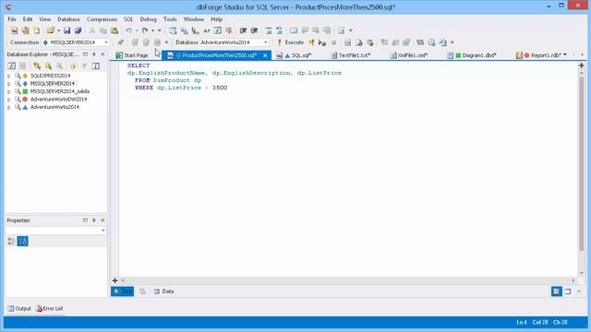591x332 pixels.
Task: Open the Comparison menu
Action: click(102, 19)
